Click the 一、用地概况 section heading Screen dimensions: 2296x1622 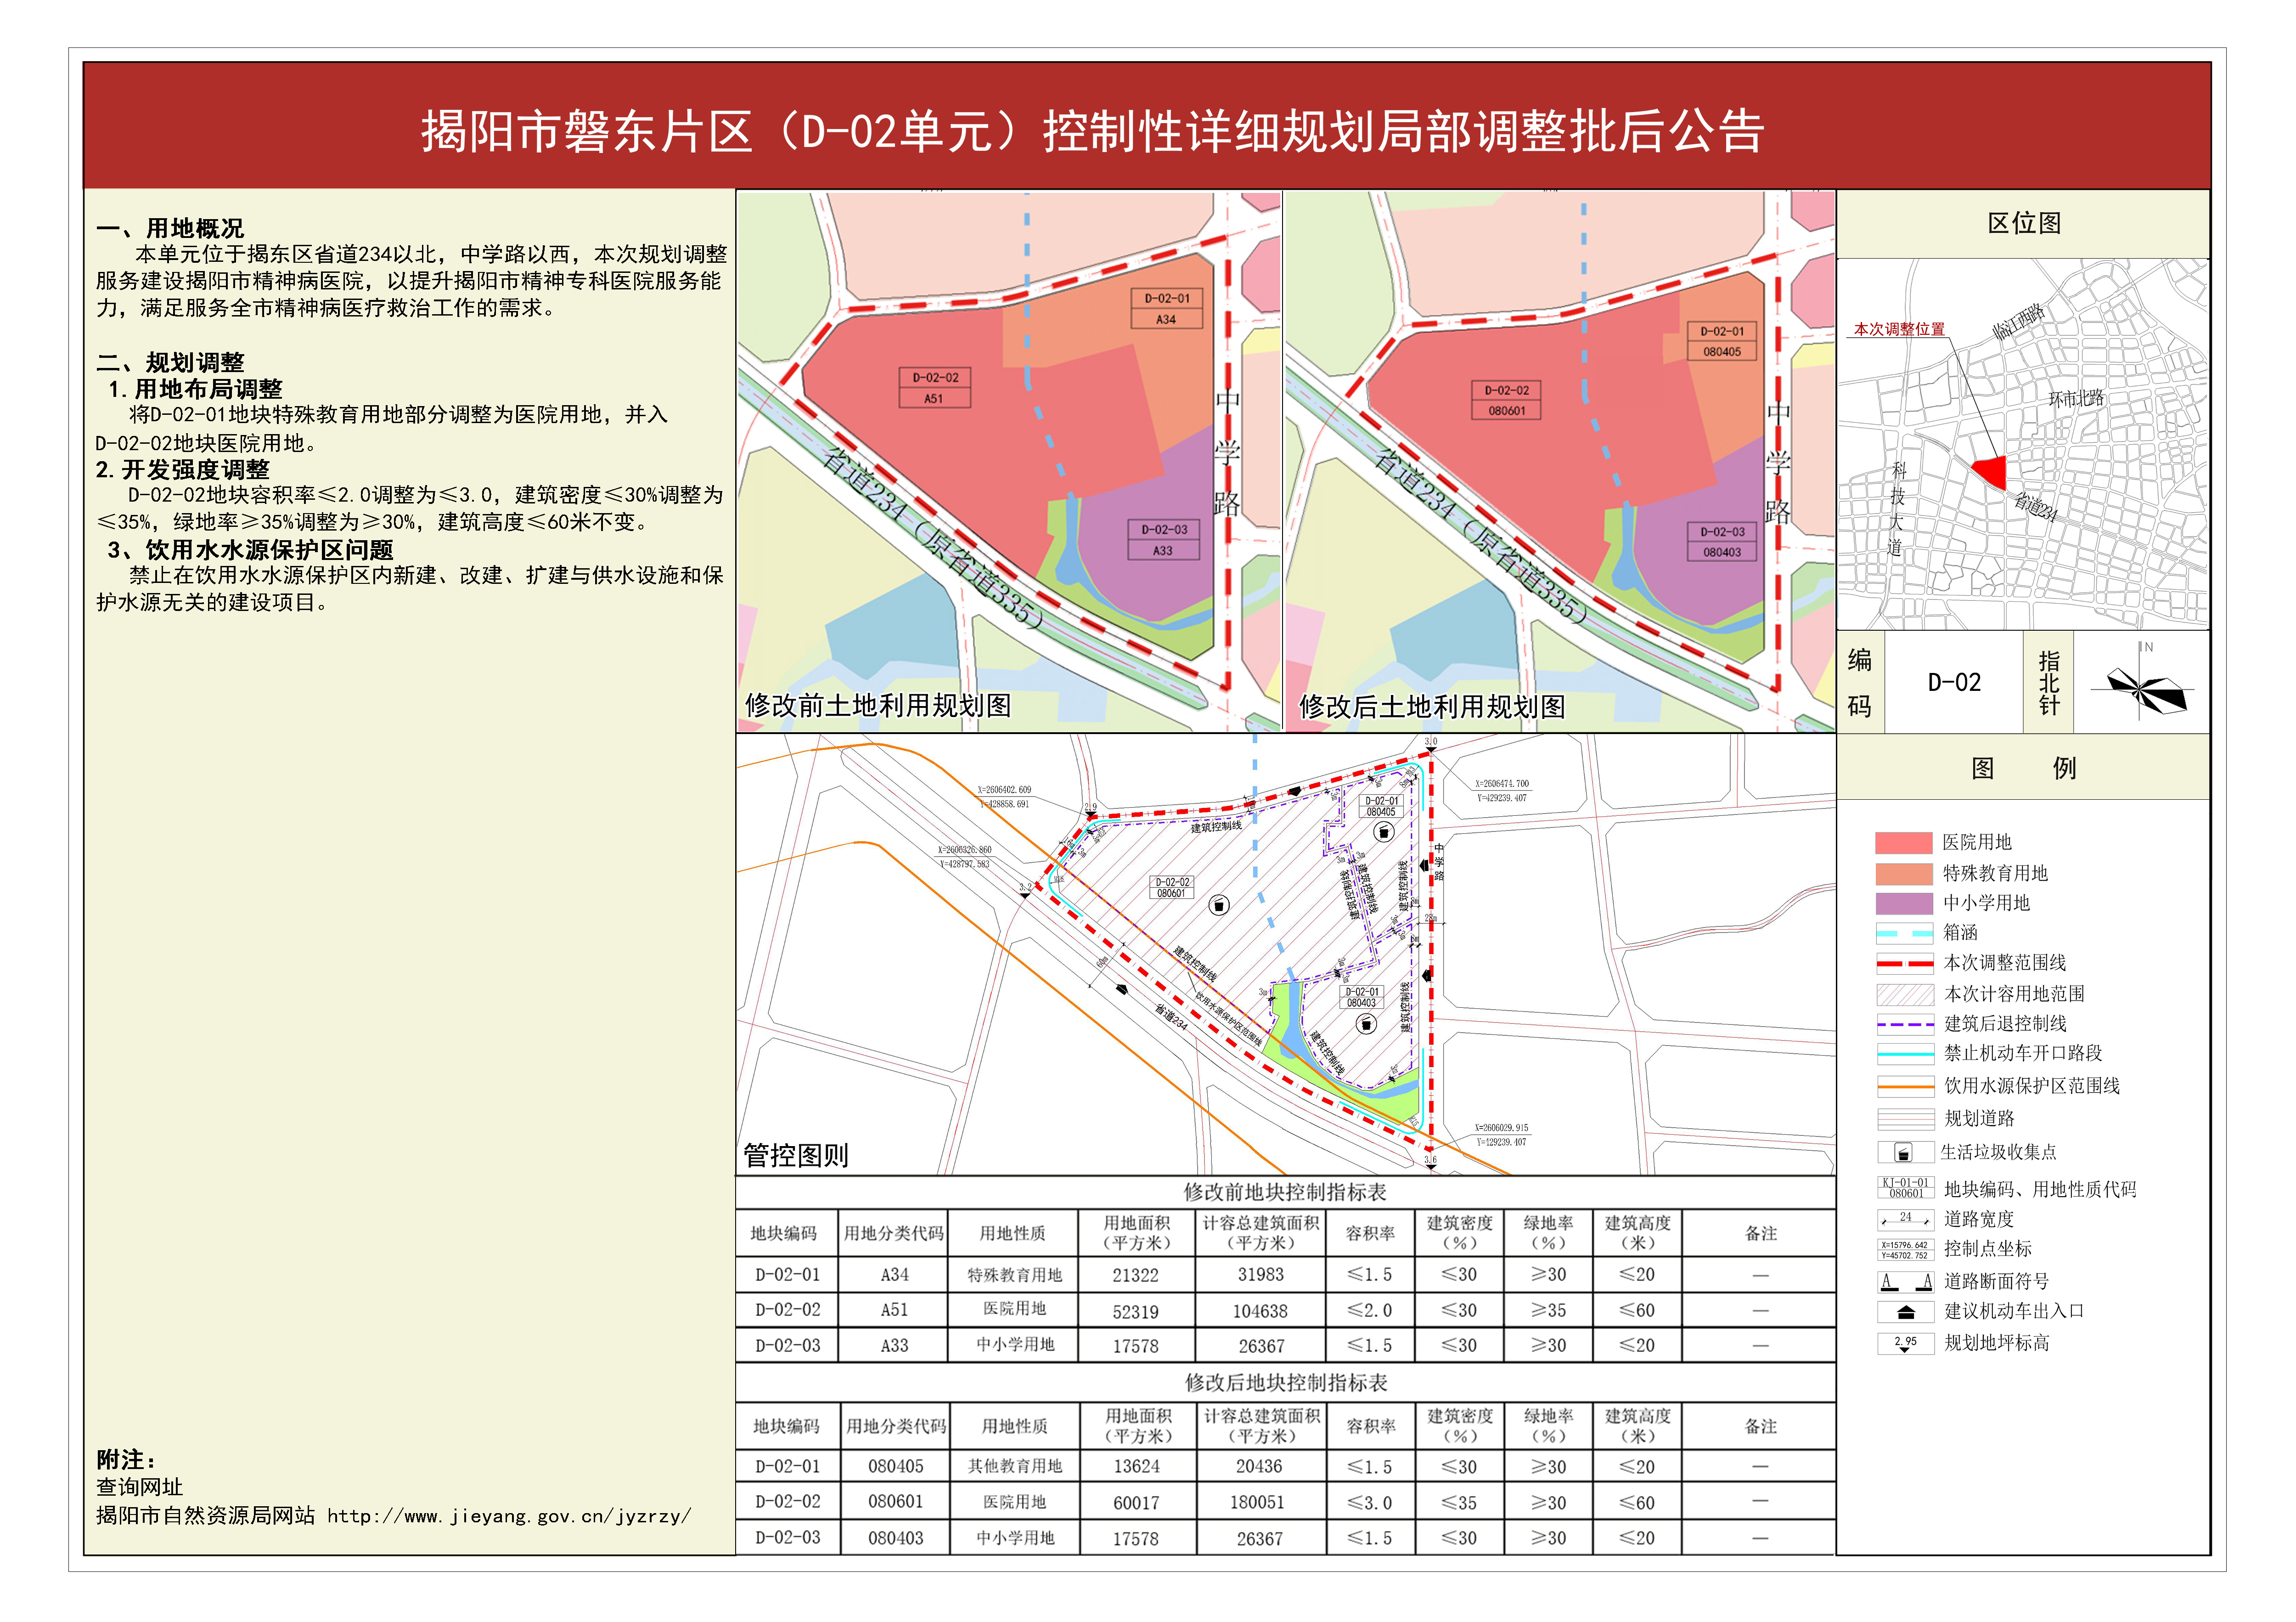pyautogui.click(x=170, y=228)
